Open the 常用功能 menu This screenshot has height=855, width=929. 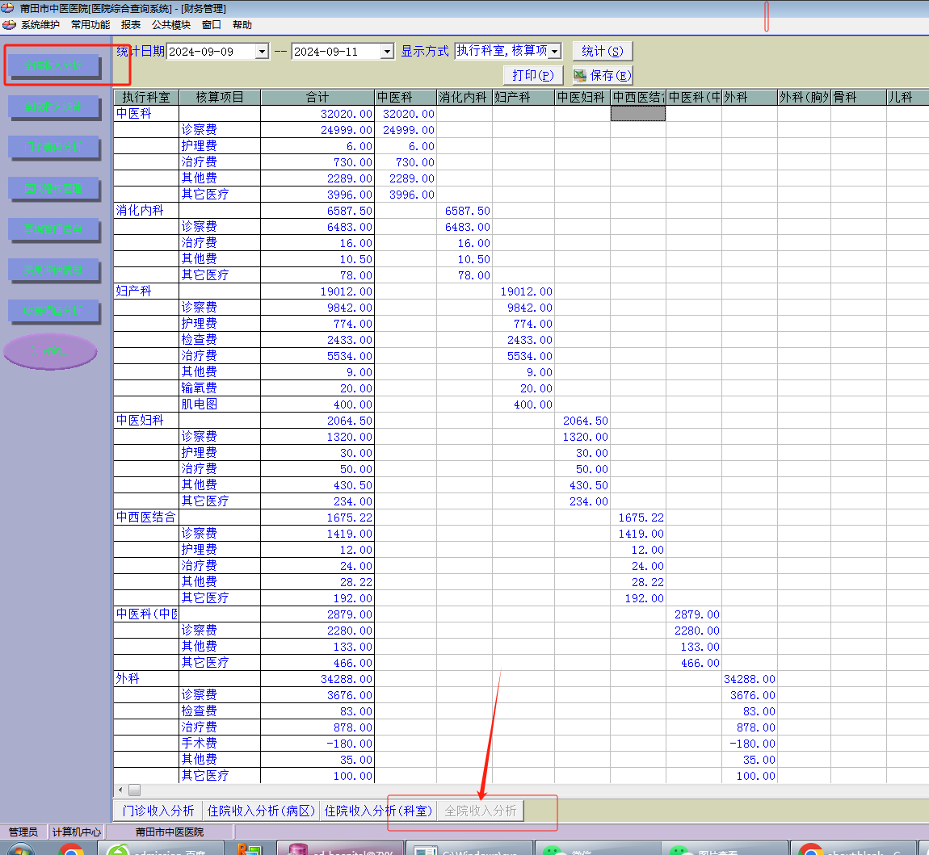[90, 25]
